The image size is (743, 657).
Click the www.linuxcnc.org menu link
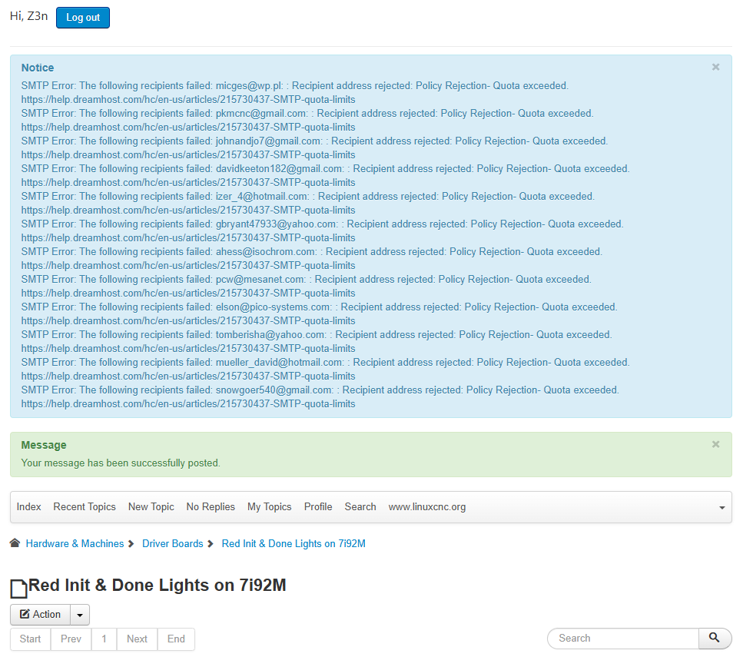[x=426, y=507]
